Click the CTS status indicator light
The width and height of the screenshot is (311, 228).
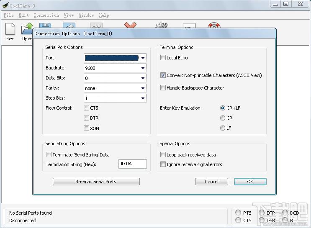pos(238,220)
